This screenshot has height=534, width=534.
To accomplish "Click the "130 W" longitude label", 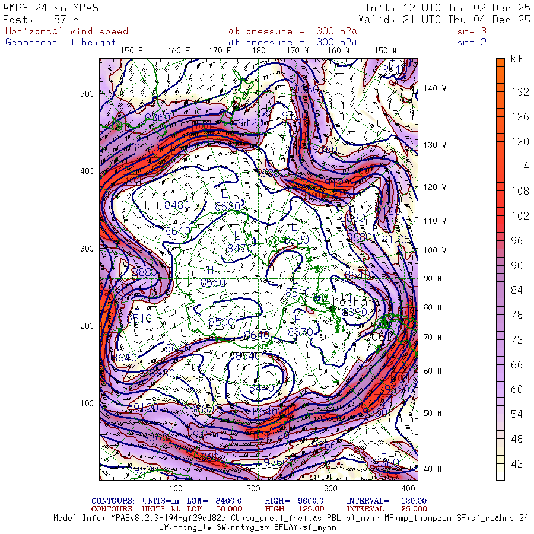I will 435,145.
